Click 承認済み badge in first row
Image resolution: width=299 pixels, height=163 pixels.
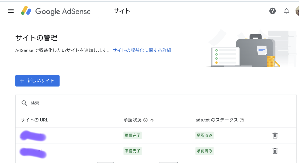[204, 136]
